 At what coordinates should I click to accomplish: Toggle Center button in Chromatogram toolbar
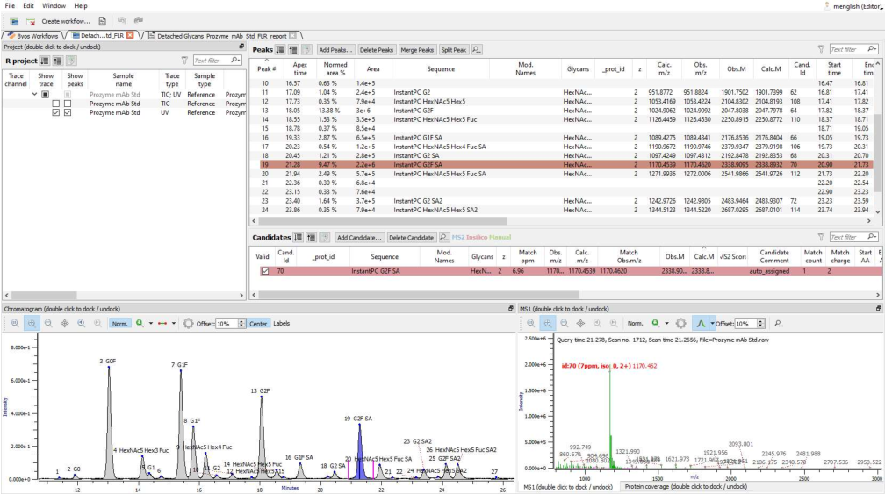[258, 323]
